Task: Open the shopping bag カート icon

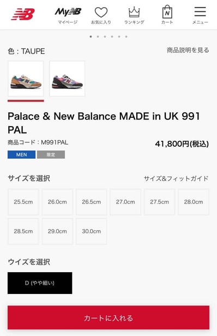Action: [x=167, y=15]
